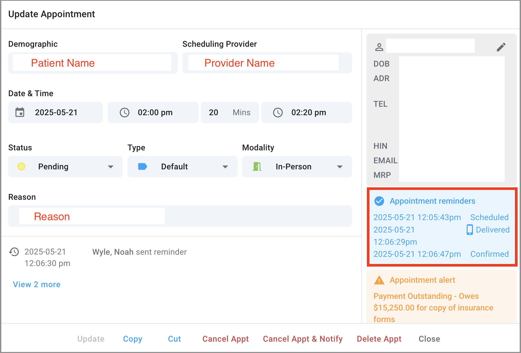Click the DOB label in patient card

point(381,64)
